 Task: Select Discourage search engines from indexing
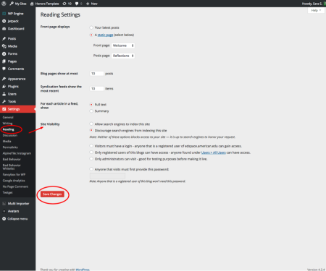(x=91, y=130)
